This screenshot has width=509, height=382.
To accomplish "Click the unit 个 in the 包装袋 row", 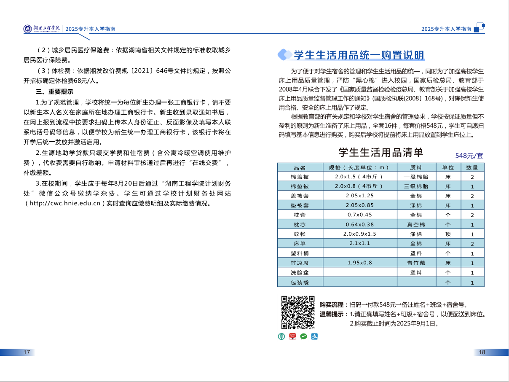I will (x=448, y=282).
